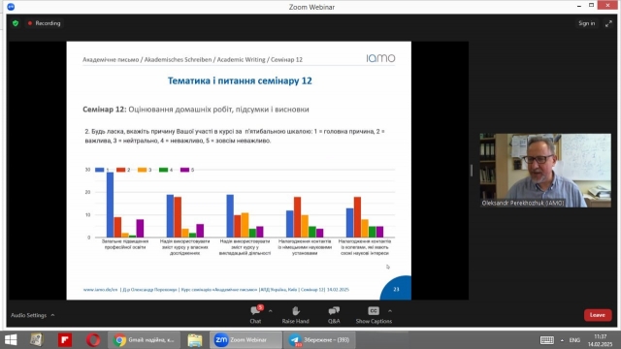The image size is (621, 349).
Task: Open Audio Settings menu caret
Action: coord(52,315)
